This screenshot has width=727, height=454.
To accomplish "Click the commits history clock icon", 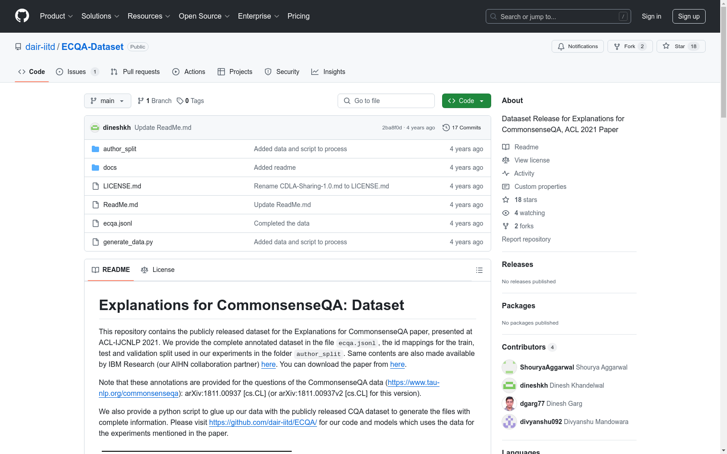I will [446, 128].
